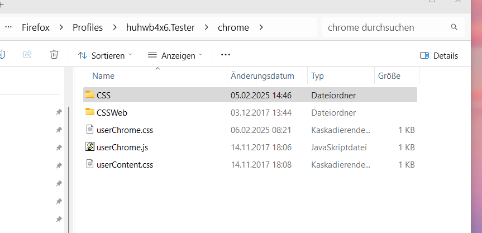Select the userChrome.css file icon
Screen dimensions: 482x233
point(90,130)
